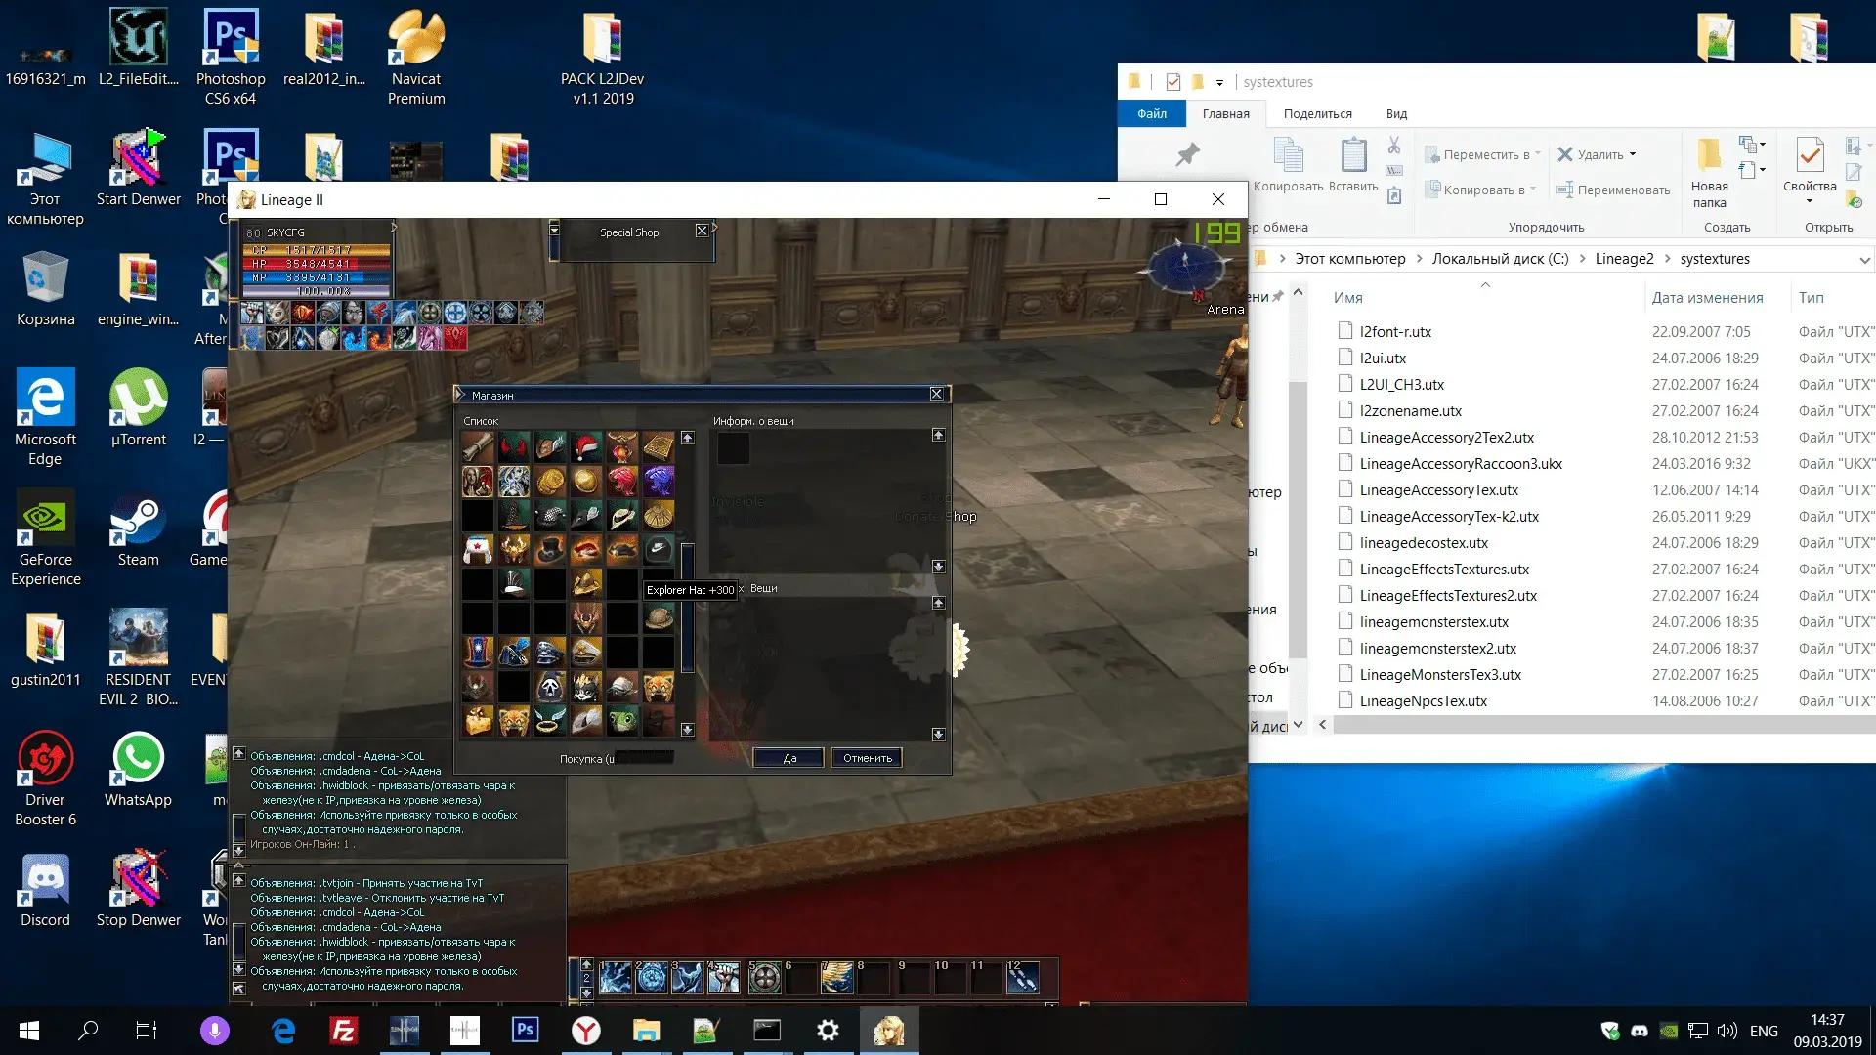Select the cheese hat shop item
This screenshot has height=1055, width=1876.
click(478, 720)
